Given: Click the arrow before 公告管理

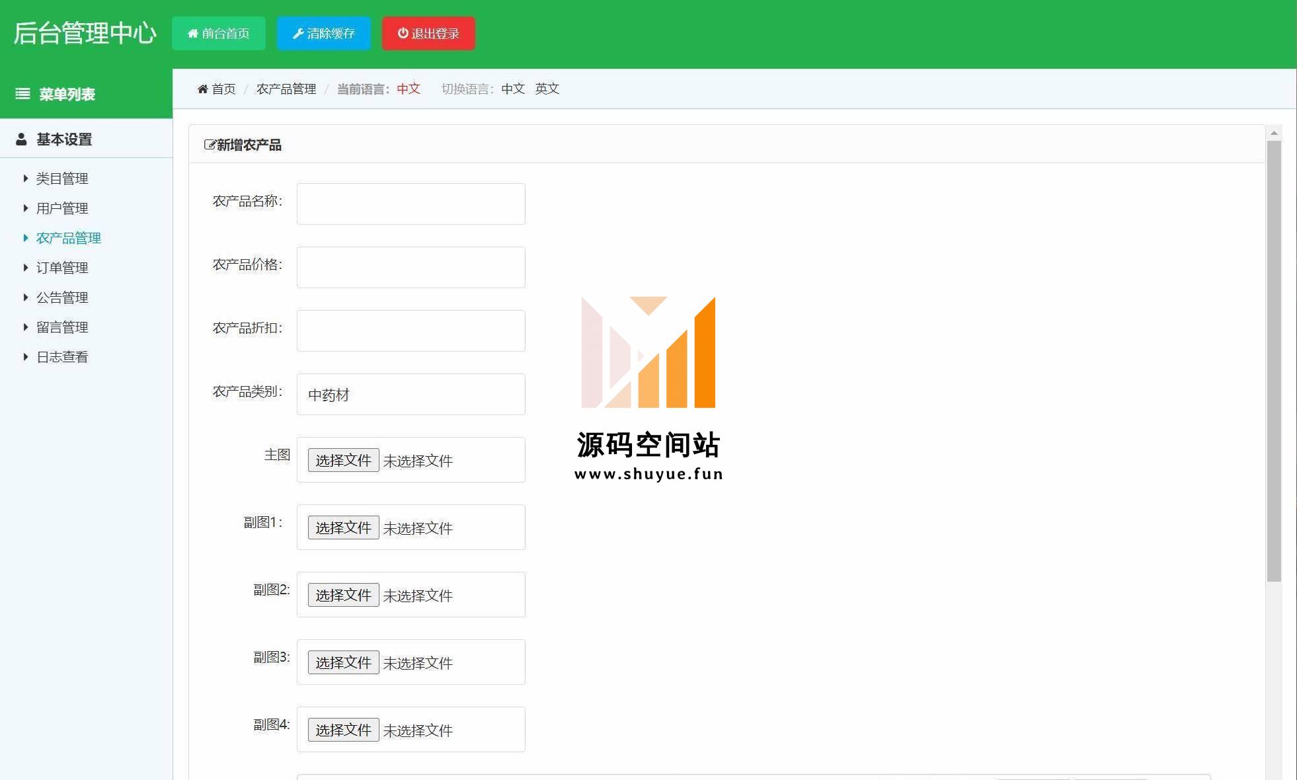Looking at the screenshot, I should point(25,297).
